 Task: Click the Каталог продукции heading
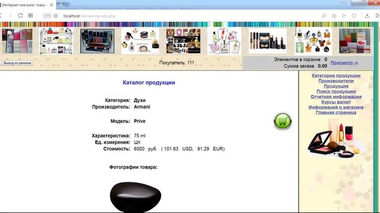[x=149, y=83]
